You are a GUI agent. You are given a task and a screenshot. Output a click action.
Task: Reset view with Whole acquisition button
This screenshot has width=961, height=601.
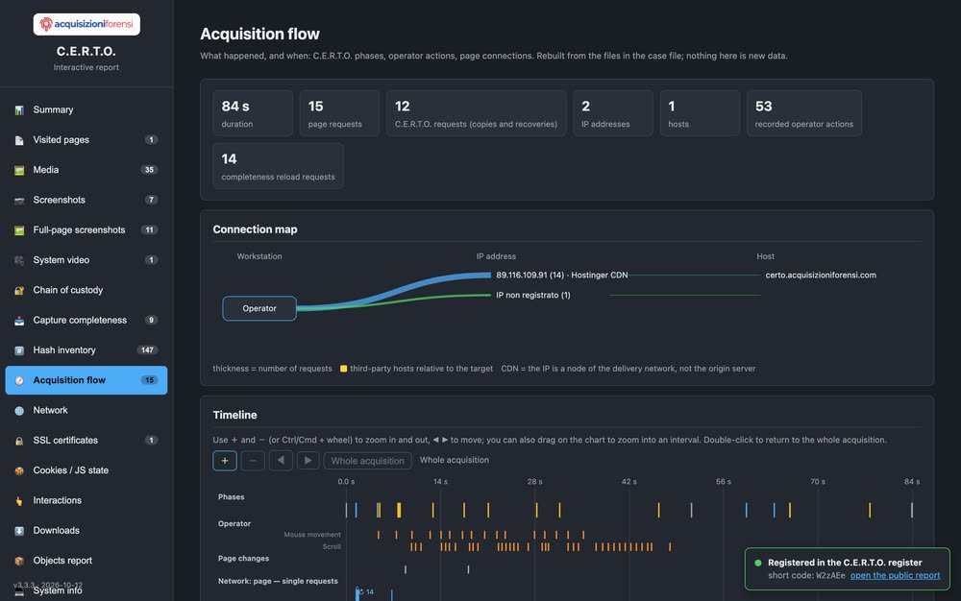[x=367, y=460]
